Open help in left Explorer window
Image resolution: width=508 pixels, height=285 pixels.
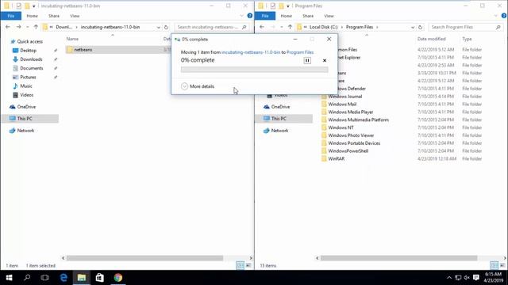(x=250, y=16)
